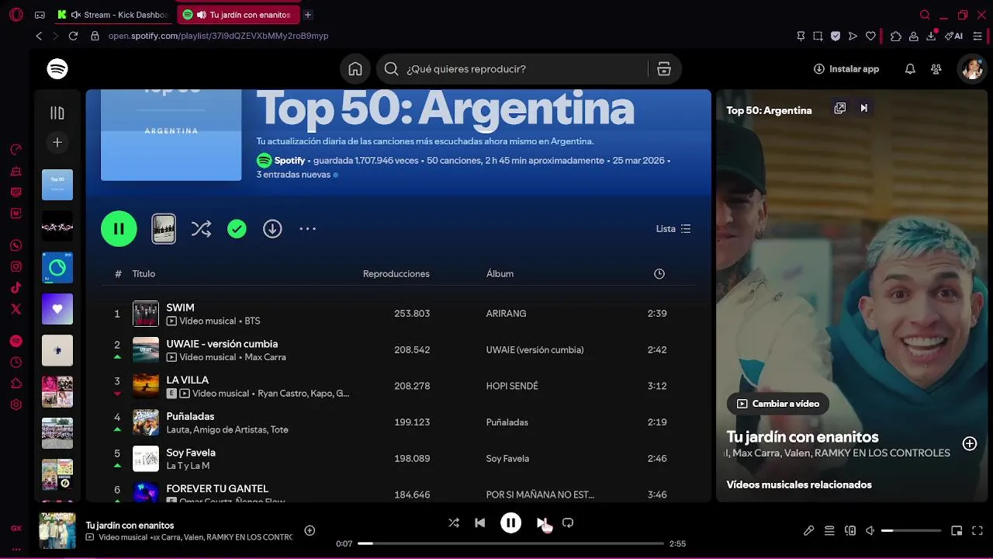Enter fullscreen mode in player bar
993x559 pixels.
point(977,531)
